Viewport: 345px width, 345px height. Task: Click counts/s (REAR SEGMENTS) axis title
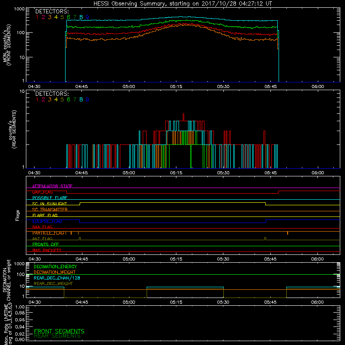coord(13,129)
